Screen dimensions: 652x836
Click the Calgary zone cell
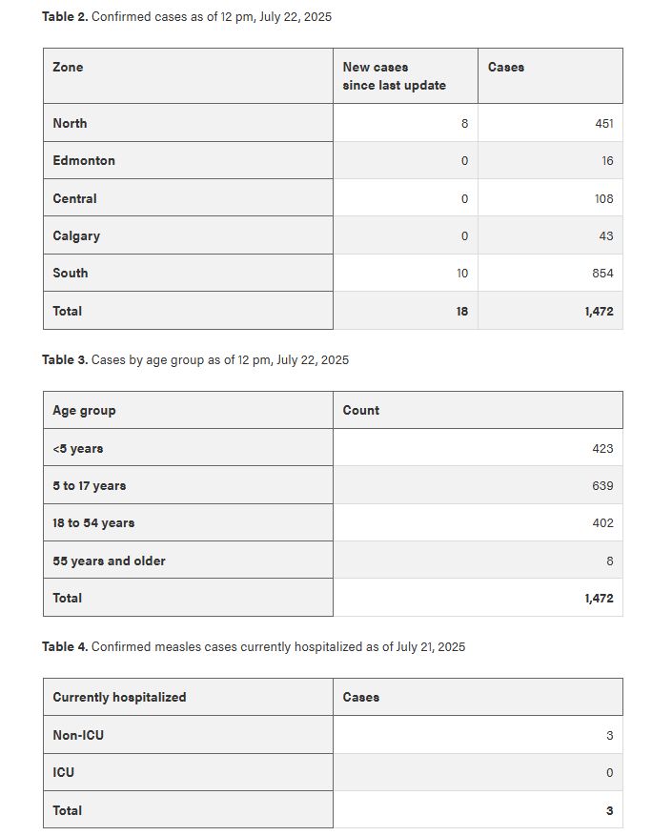pyautogui.click(x=76, y=235)
